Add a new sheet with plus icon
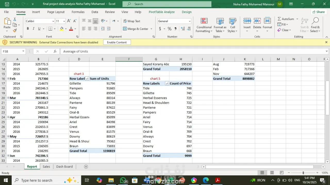This screenshot has height=185, width=330. click(86, 167)
